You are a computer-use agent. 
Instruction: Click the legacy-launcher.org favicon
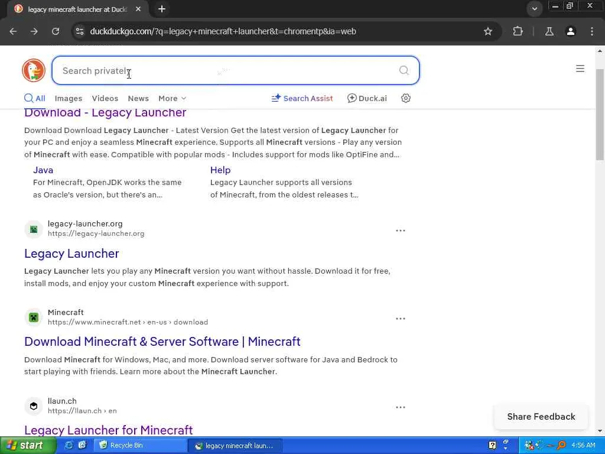coord(34,229)
